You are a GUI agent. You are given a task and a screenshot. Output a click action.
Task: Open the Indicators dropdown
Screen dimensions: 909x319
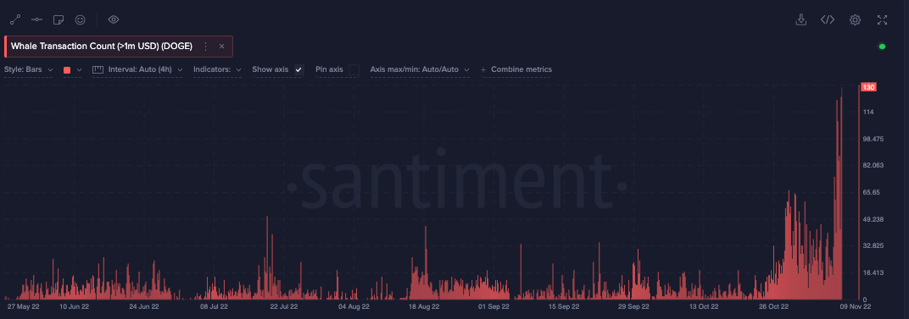coord(217,69)
